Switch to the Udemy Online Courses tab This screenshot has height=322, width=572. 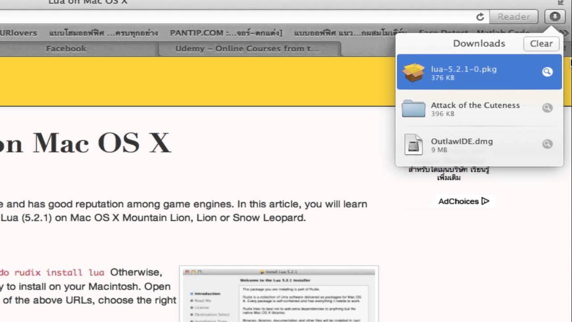point(247,49)
